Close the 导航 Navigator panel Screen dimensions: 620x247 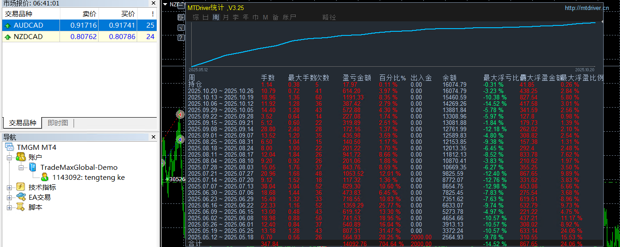tap(154, 137)
